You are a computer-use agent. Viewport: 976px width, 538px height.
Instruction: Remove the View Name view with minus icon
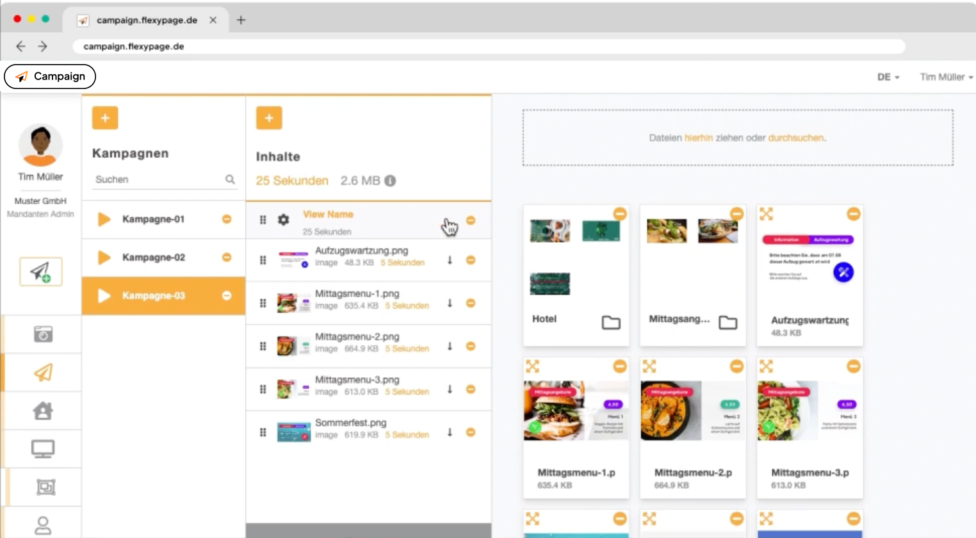coord(471,220)
